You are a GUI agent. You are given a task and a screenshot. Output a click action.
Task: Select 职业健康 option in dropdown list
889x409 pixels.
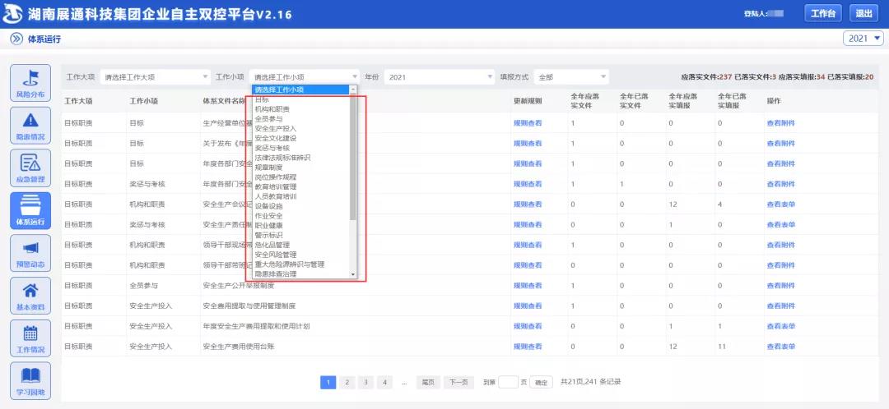click(x=269, y=225)
